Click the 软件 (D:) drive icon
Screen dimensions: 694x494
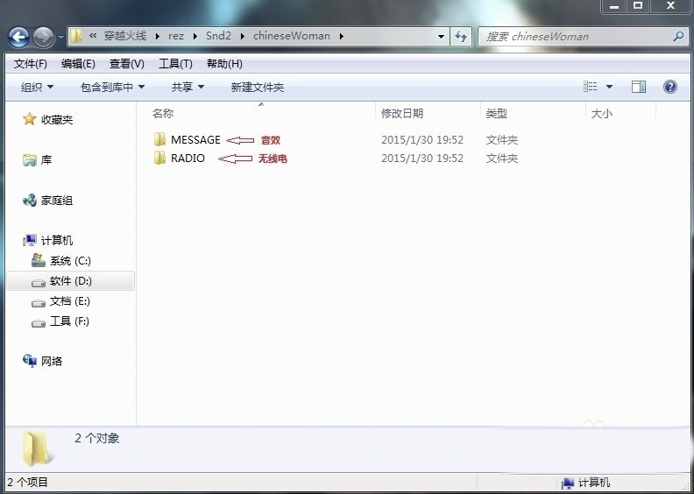pyautogui.click(x=39, y=282)
